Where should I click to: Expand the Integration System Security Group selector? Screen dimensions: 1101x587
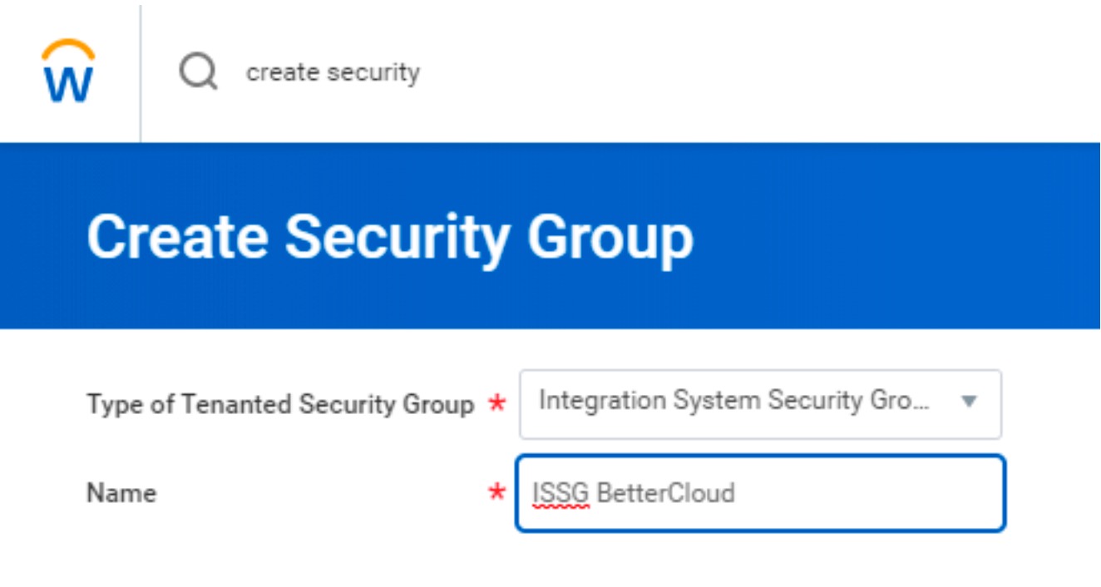click(759, 403)
